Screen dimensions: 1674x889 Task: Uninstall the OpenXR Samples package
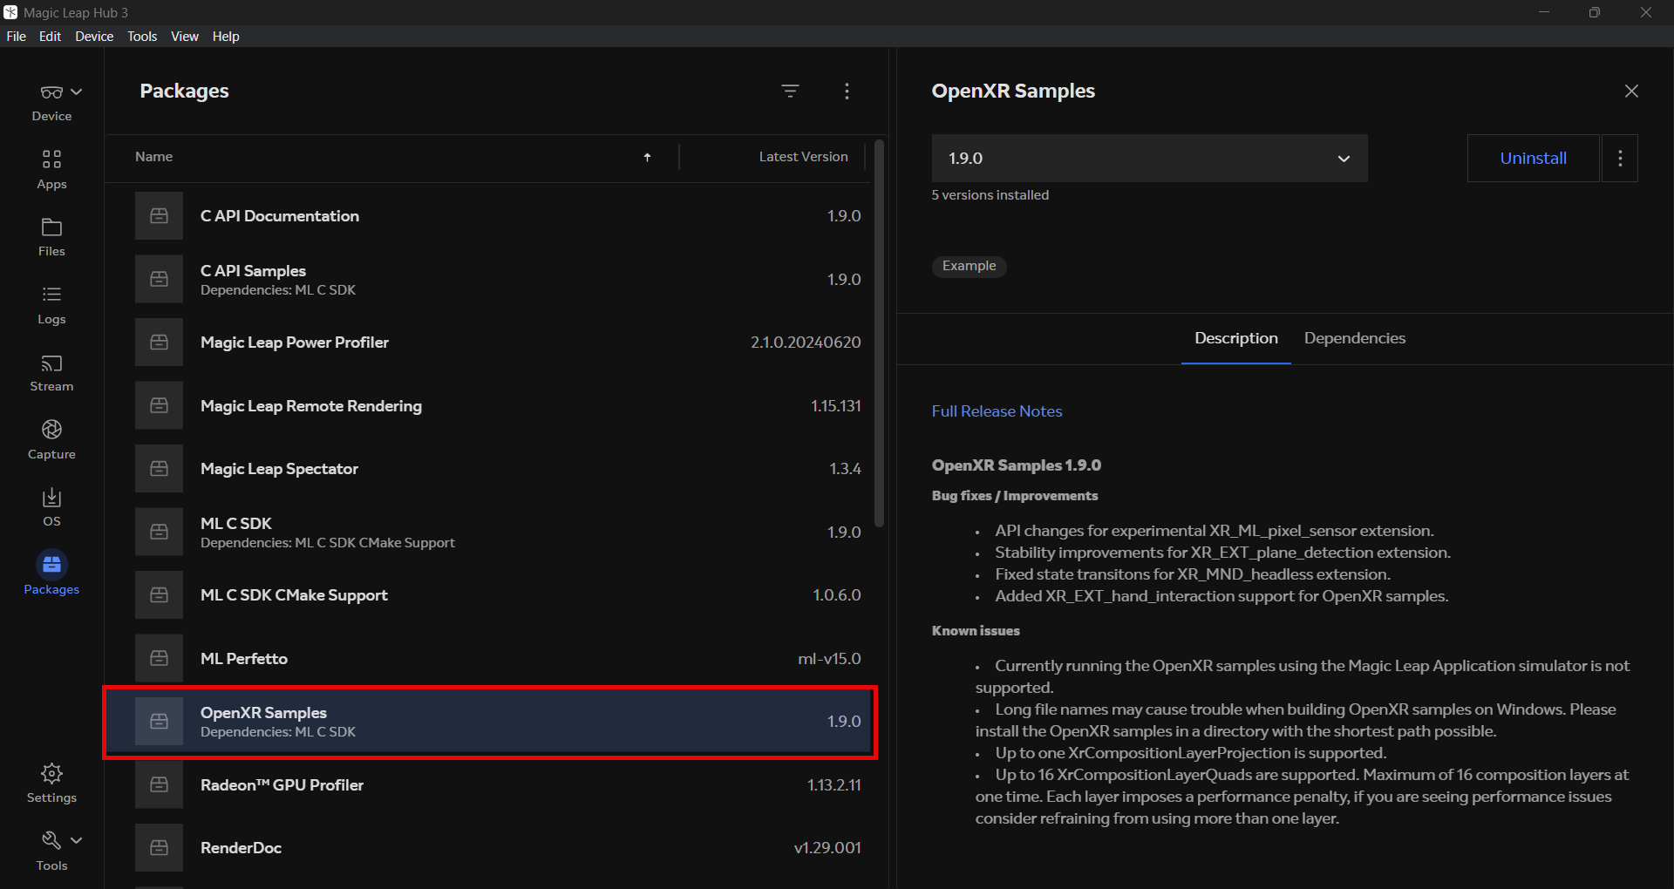coord(1533,159)
